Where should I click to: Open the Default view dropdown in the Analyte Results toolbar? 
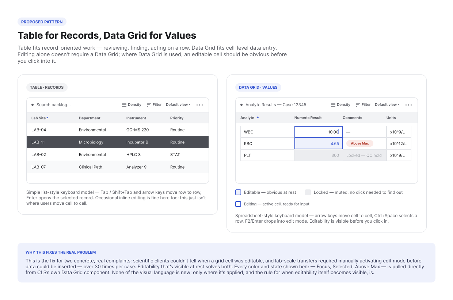(387, 105)
